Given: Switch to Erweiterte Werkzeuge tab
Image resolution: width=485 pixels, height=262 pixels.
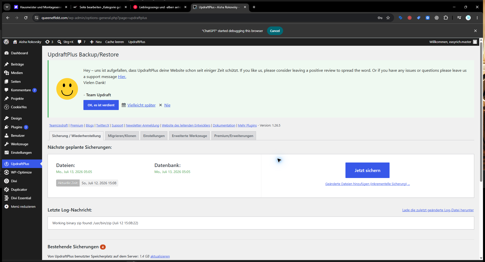Looking at the screenshot, I should pyautogui.click(x=189, y=136).
